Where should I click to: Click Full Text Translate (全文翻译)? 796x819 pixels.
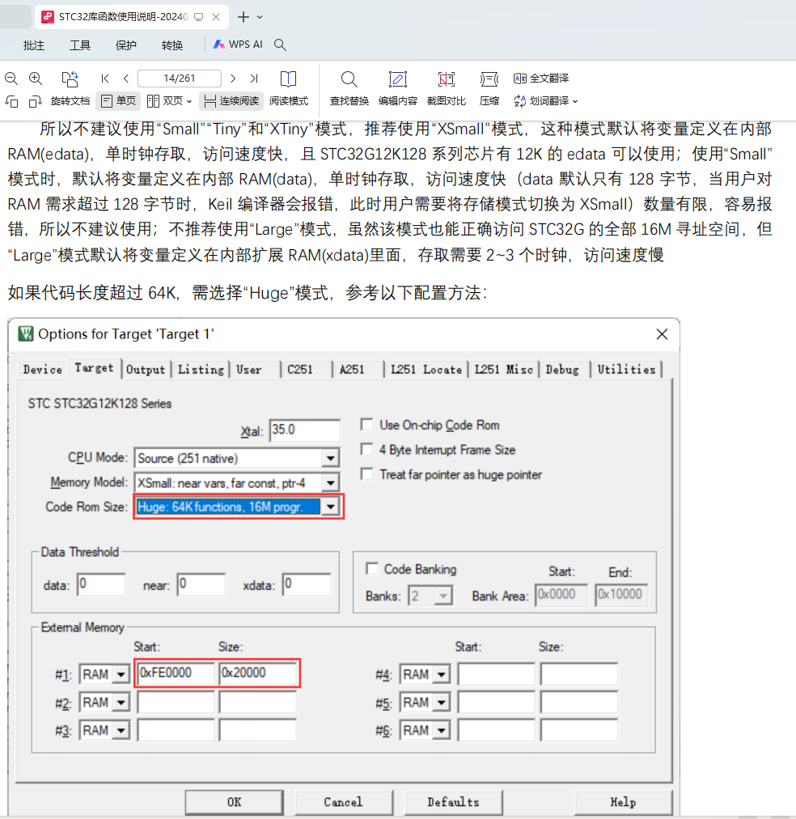[541, 79]
